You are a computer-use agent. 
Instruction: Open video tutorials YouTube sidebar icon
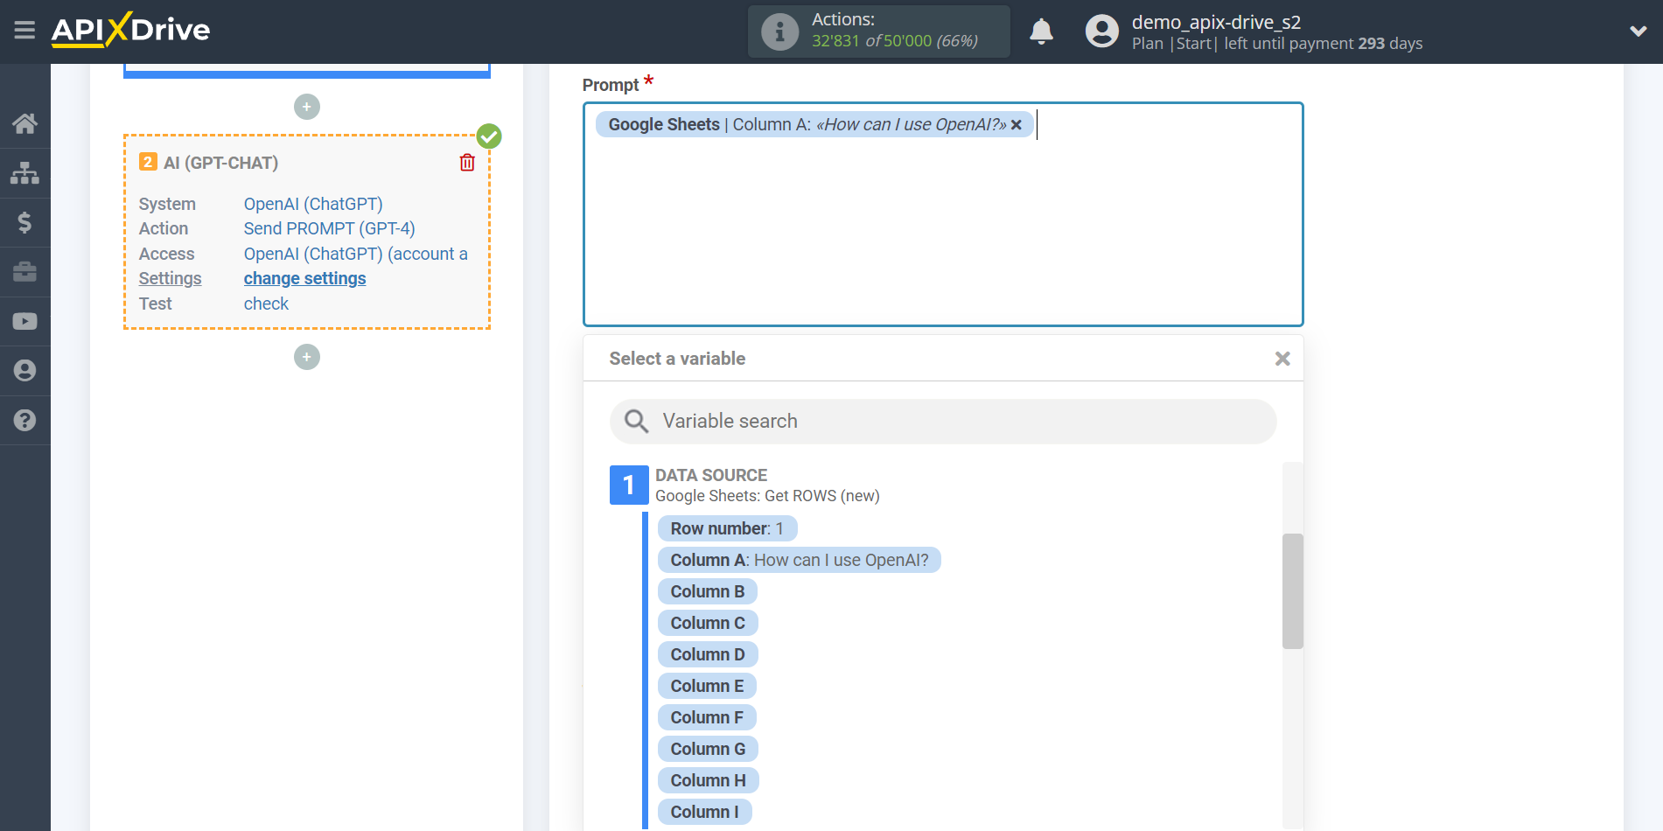(24, 321)
